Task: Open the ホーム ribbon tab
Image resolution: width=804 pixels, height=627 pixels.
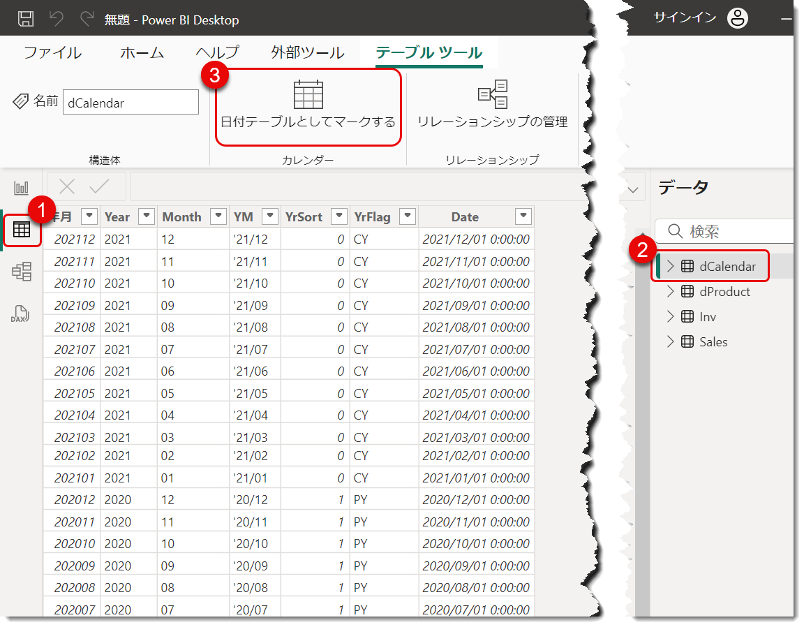Action: pyautogui.click(x=142, y=52)
